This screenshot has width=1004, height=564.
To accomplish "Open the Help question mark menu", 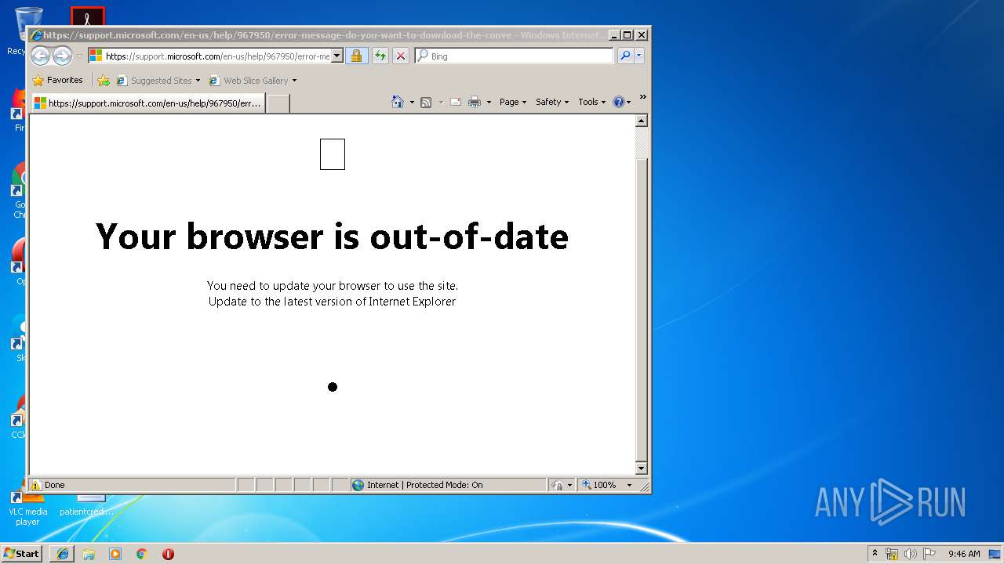I will (x=622, y=102).
